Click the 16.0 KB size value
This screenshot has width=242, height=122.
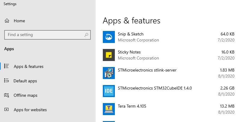[228, 52]
